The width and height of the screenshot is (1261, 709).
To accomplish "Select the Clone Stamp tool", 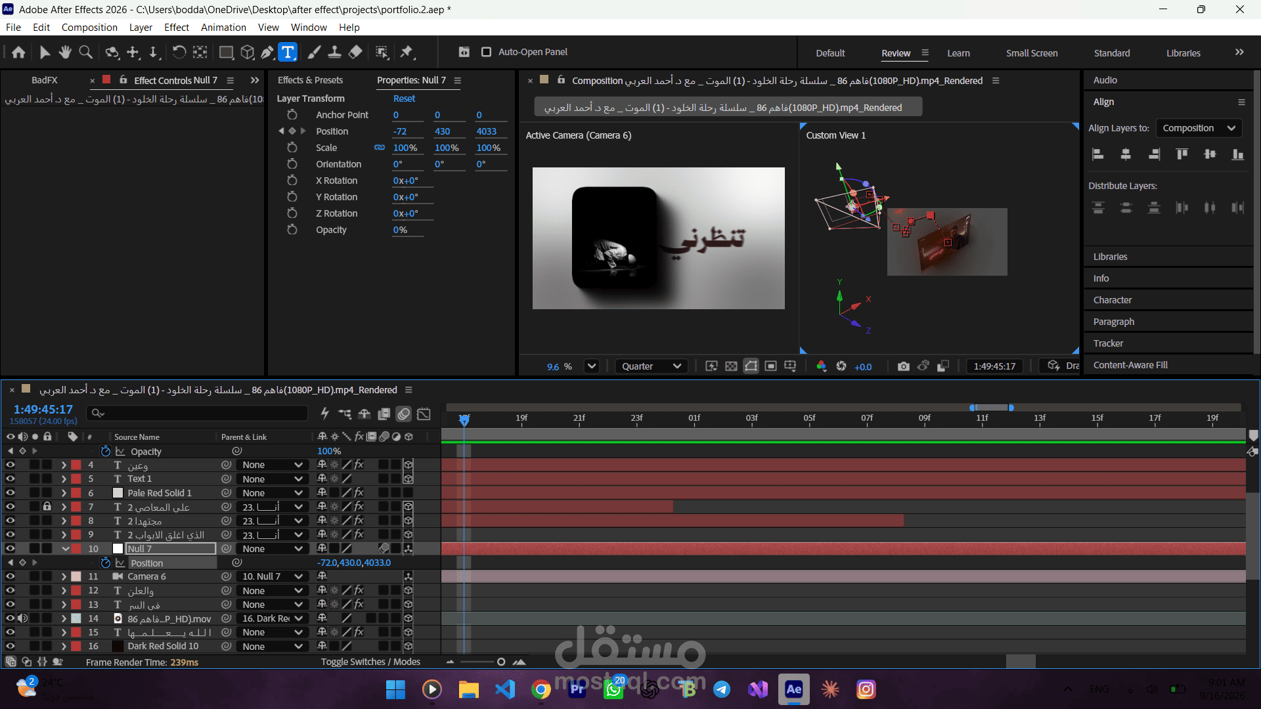I will pos(334,52).
